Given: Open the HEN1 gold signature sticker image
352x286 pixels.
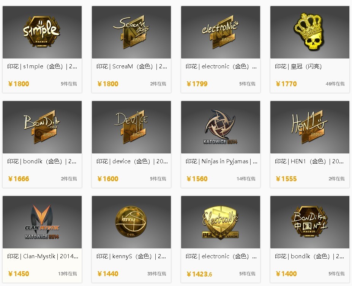Looking at the screenshot, I should tap(309, 127).
